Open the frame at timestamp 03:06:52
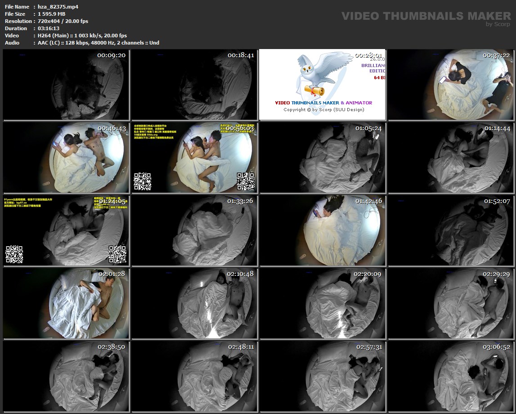This screenshot has width=516, height=414. [x=451, y=376]
